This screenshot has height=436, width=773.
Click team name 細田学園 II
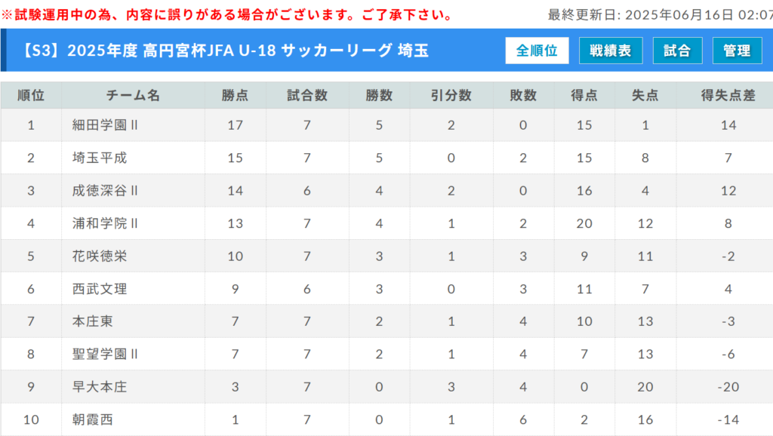coord(105,125)
